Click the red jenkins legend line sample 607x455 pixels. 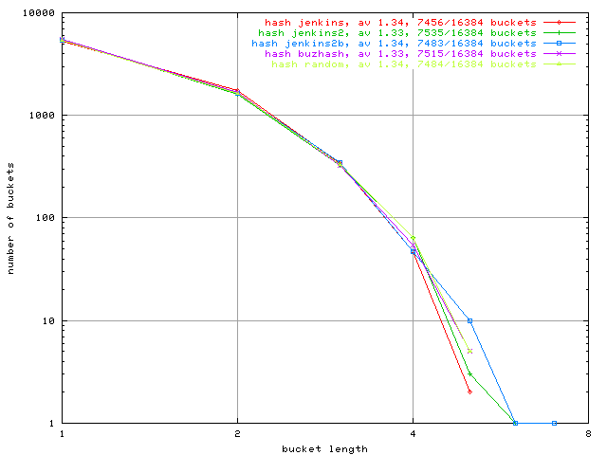pos(559,23)
